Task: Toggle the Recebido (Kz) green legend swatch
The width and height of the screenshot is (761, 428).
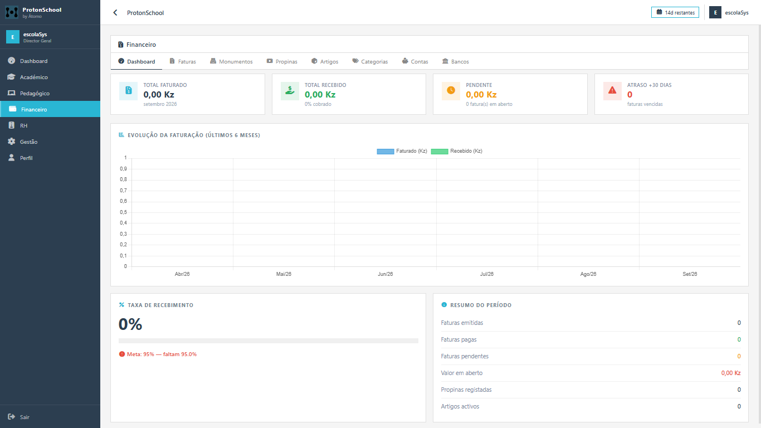Action: tap(440, 151)
